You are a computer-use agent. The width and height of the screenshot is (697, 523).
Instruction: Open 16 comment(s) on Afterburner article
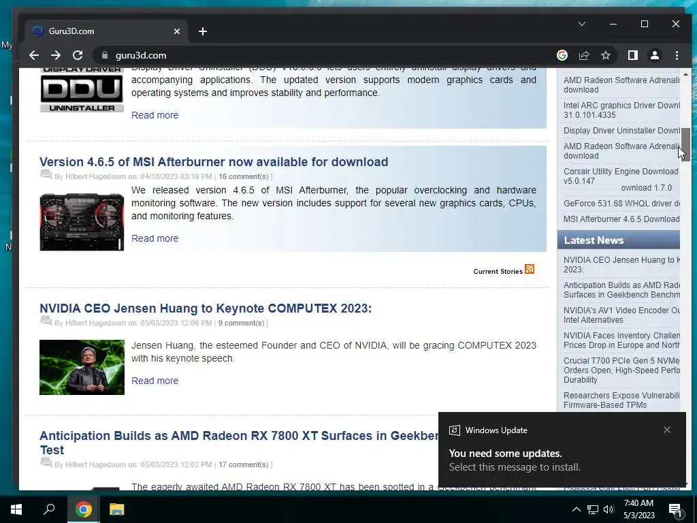pyautogui.click(x=244, y=176)
